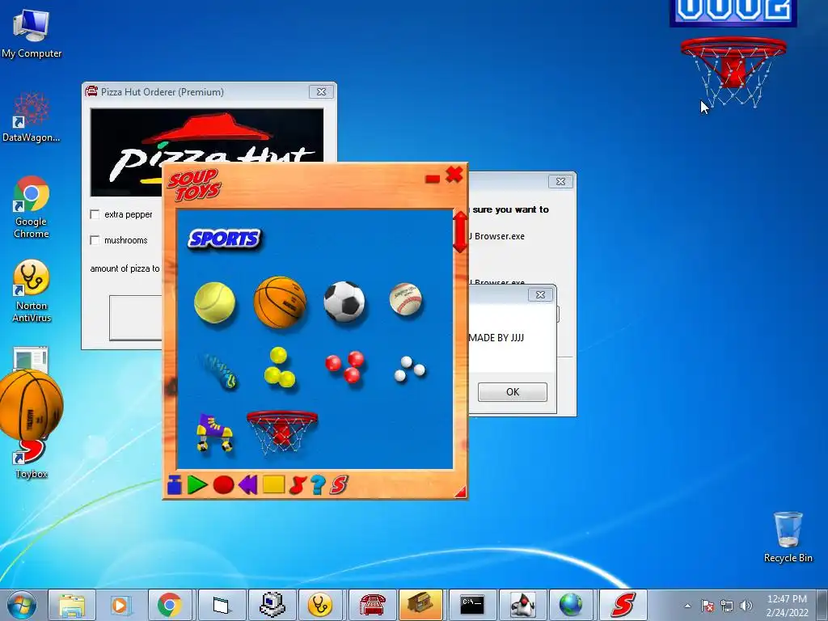This screenshot has width=828, height=621.
Task: Open the DataWagon desktop shortcut
Action: 32,117
